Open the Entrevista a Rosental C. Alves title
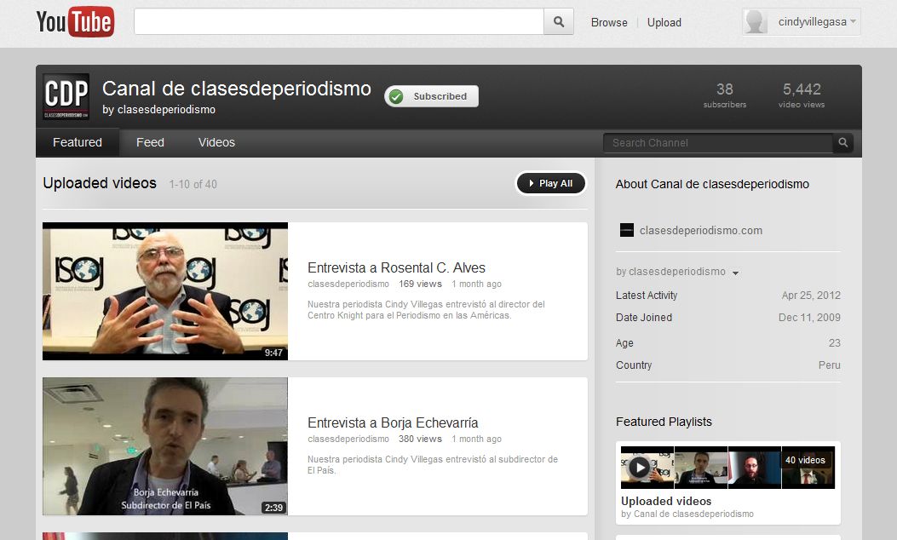 click(396, 267)
